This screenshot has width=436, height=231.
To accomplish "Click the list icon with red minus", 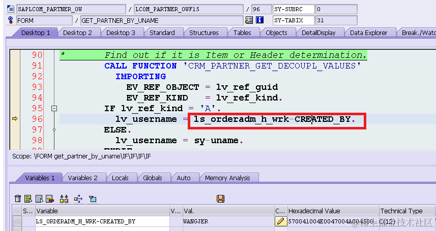I will pyautogui.click(x=50, y=199).
